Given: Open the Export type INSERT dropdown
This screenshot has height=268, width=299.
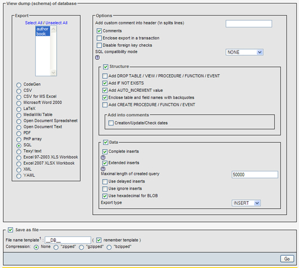Looking at the screenshot, I should [x=246, y=203].
